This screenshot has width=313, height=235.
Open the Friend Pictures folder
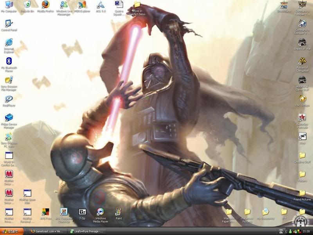click(302, 195)
